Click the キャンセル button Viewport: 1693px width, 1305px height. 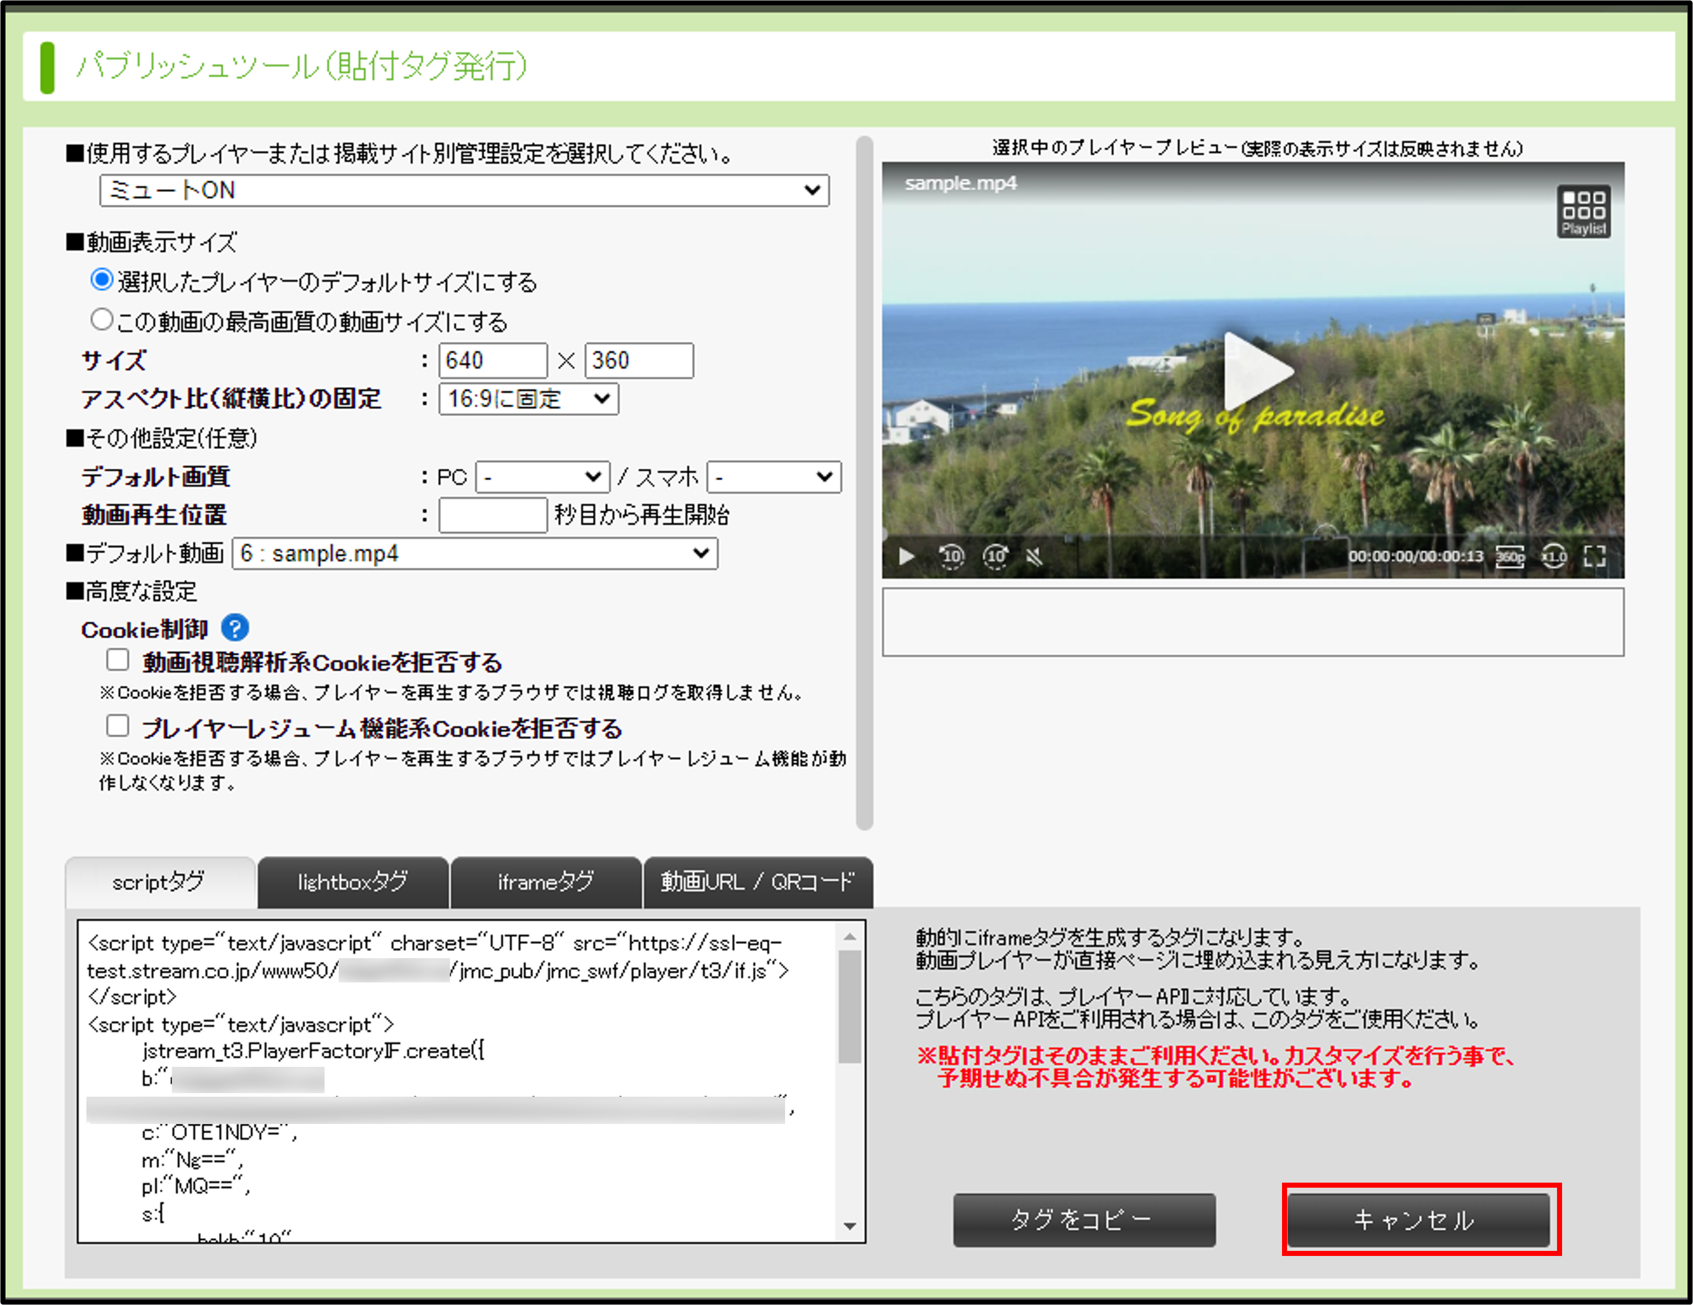pyautogui.click(x=1418, y=1220)
